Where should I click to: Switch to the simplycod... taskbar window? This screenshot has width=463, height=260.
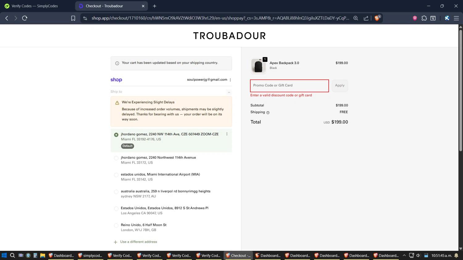[x=90, y=255]
